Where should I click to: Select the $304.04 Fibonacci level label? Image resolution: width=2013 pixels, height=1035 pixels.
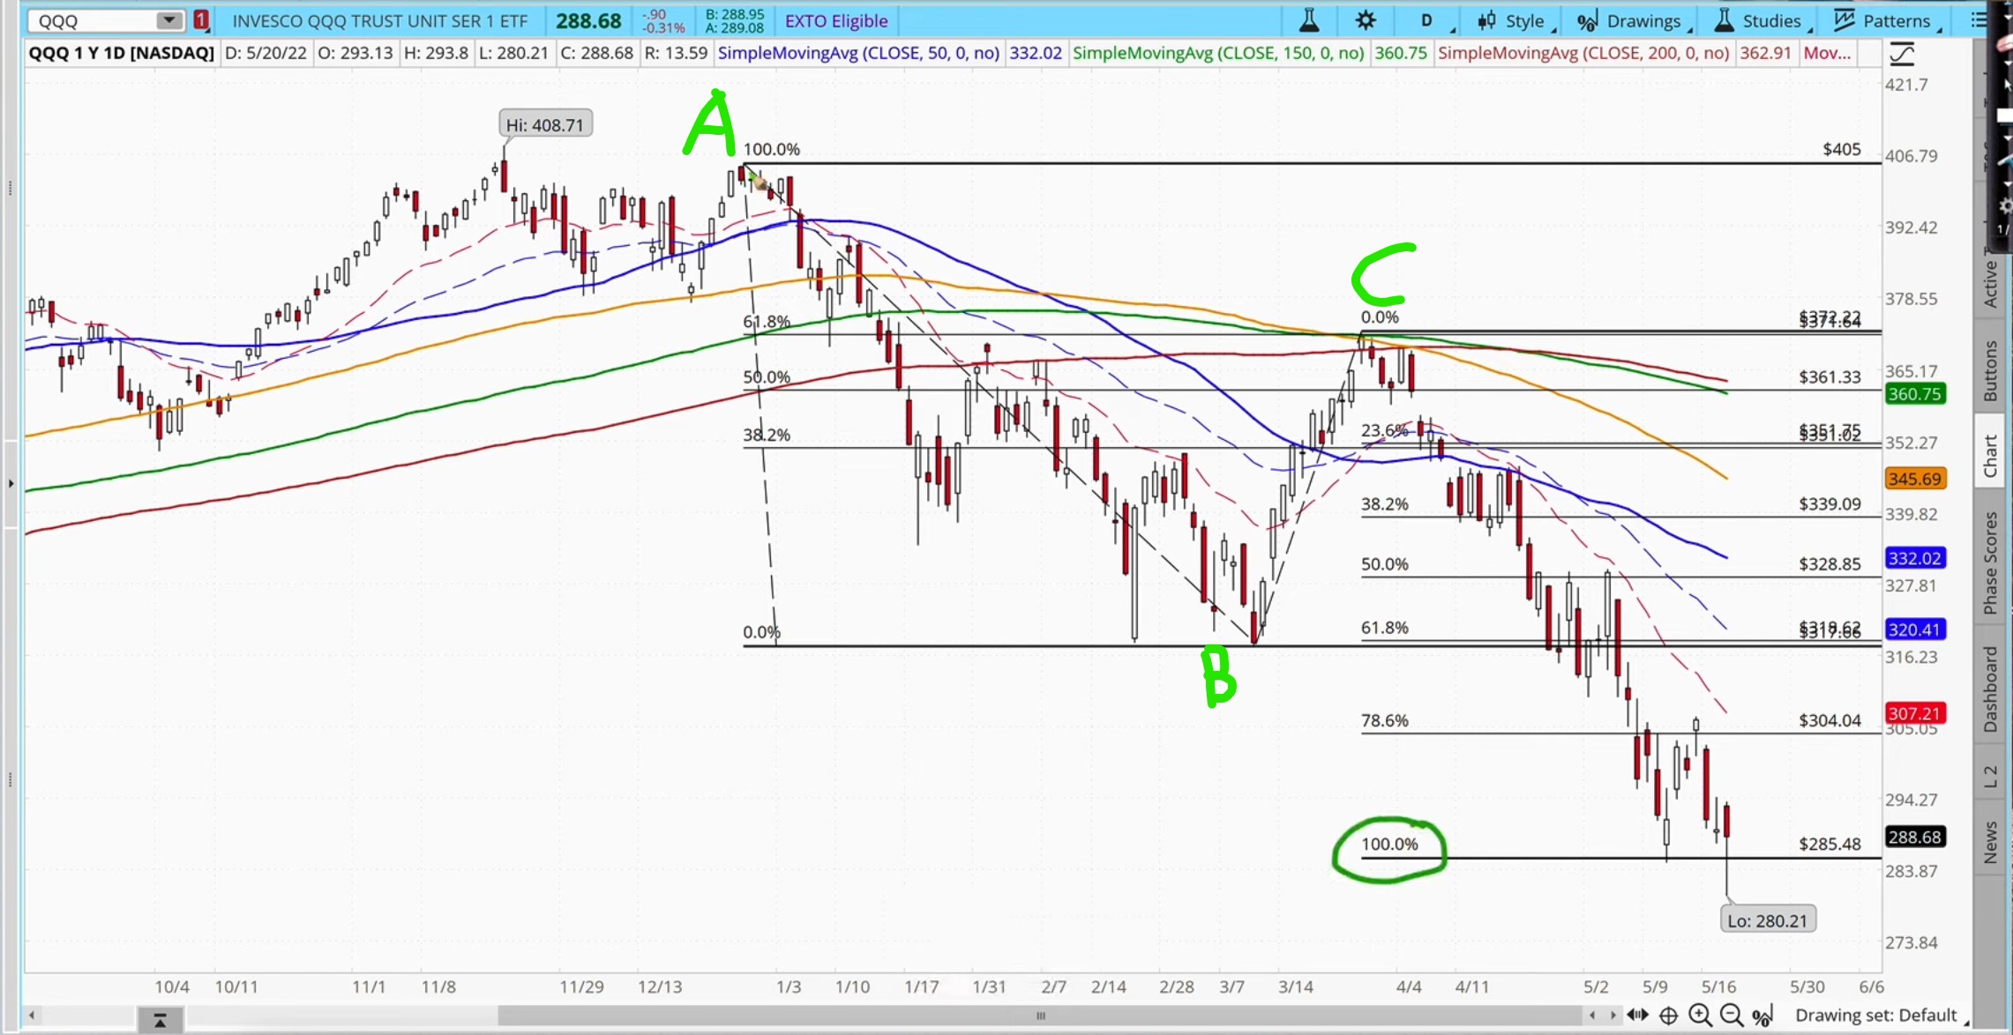coord(1830,720)
